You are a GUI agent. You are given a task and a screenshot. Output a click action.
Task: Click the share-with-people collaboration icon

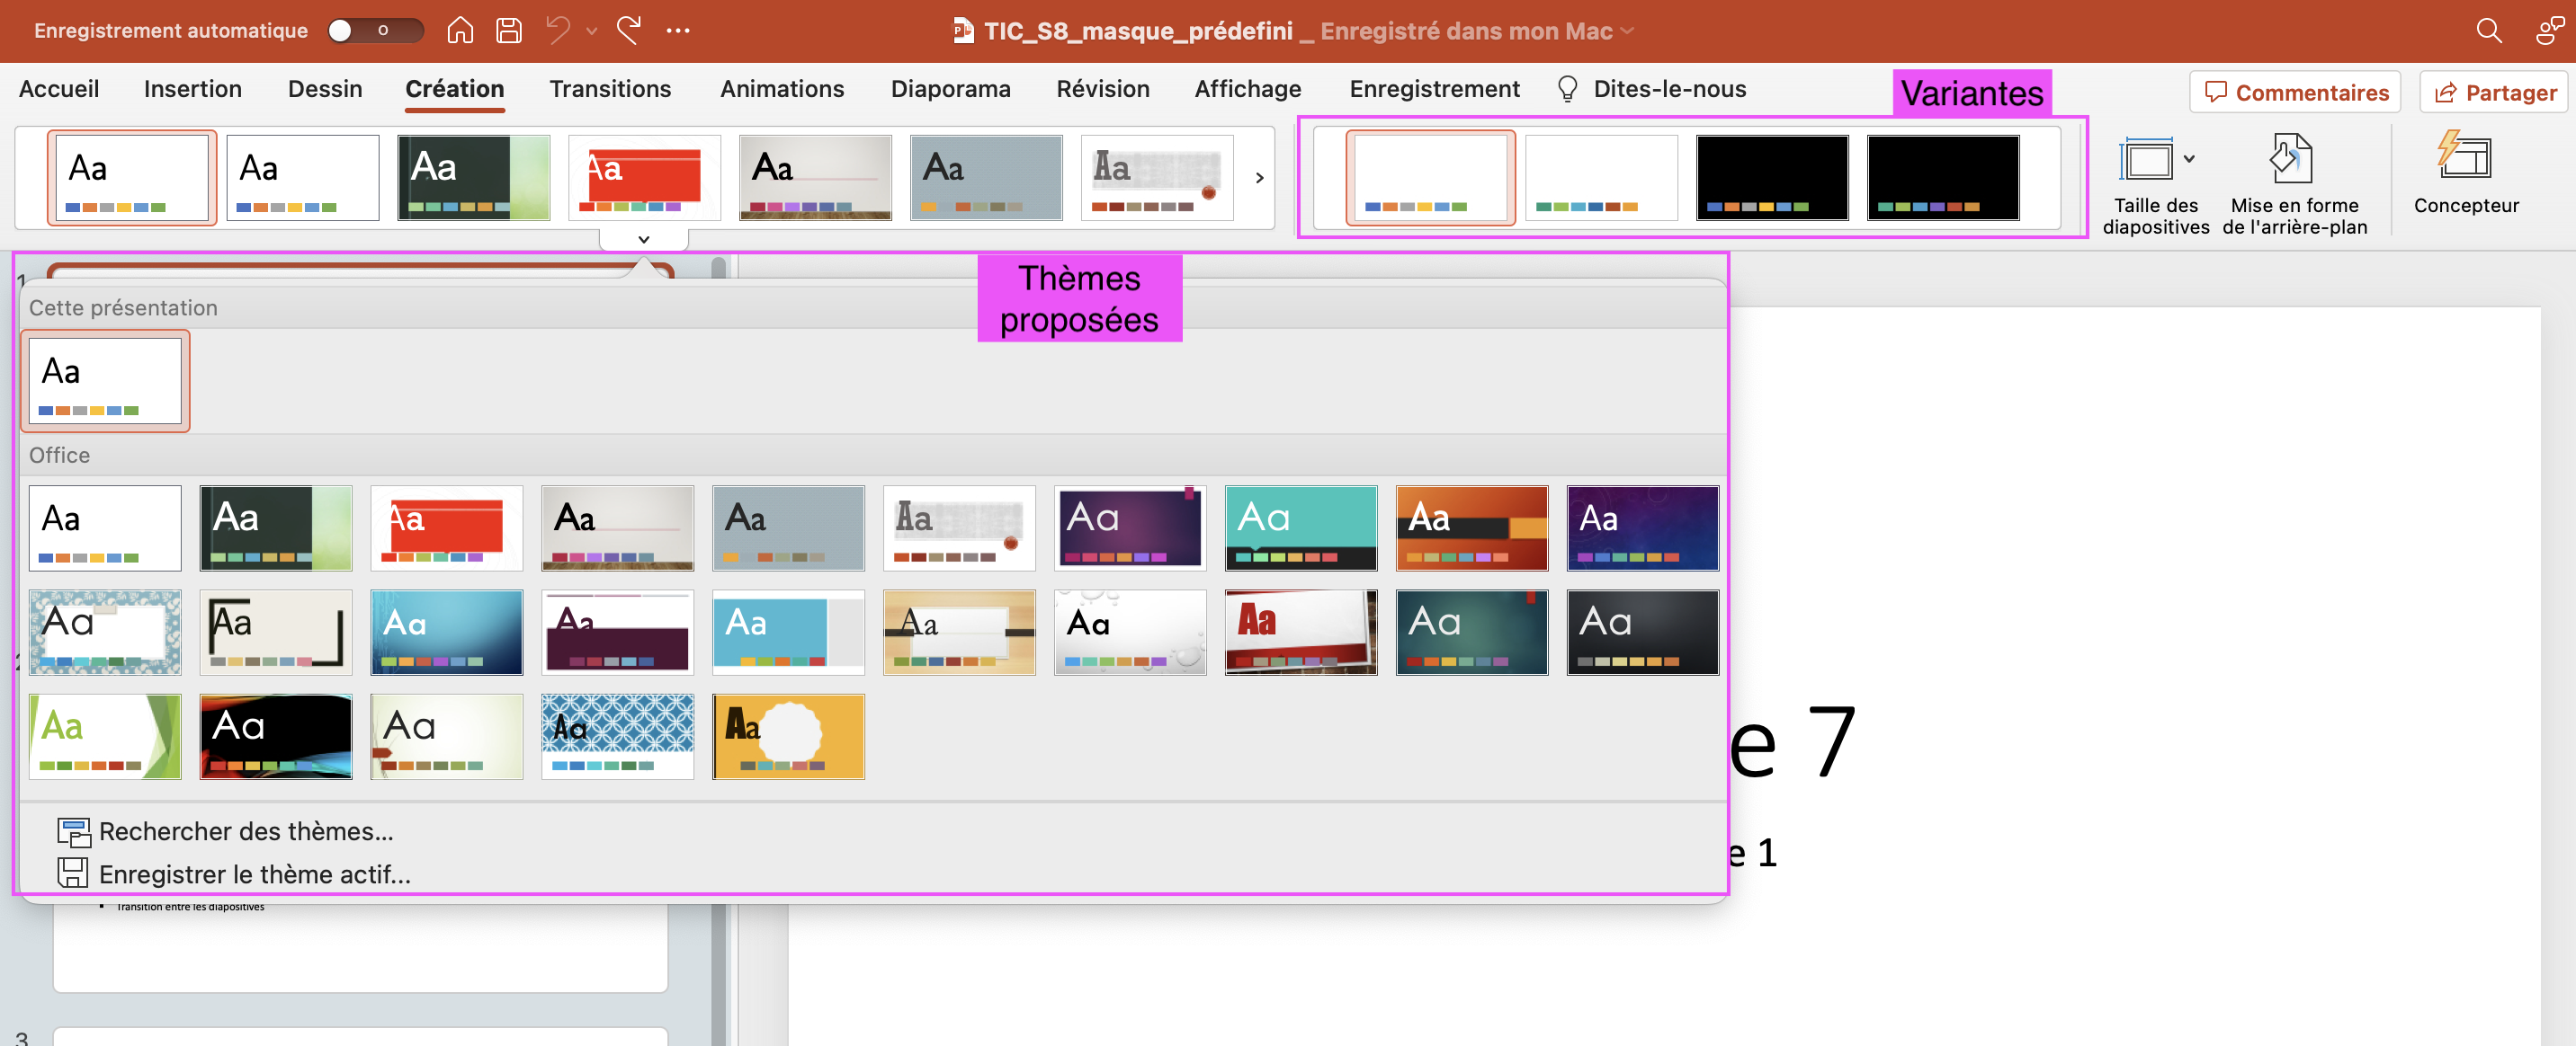[2549, 31]
